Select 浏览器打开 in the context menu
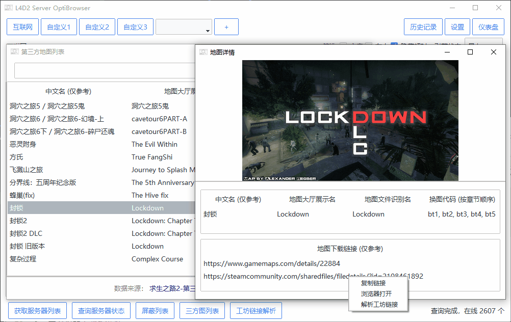 [376, 294]
